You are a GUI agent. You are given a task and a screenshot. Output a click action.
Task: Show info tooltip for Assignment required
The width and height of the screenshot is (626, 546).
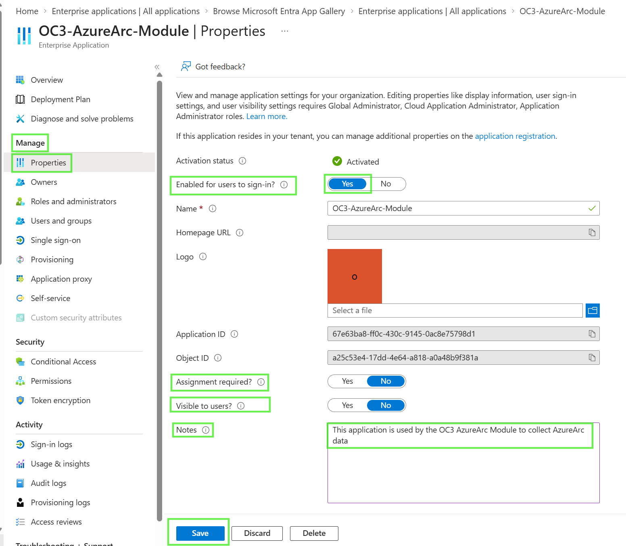pyautogui.click(x=261, y=382)
